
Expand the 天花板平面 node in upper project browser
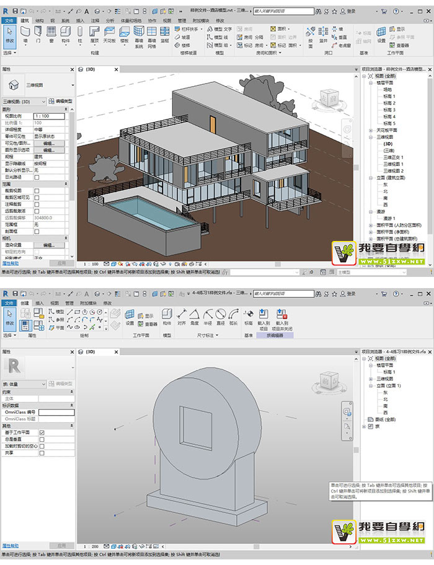tap(371, 130)
